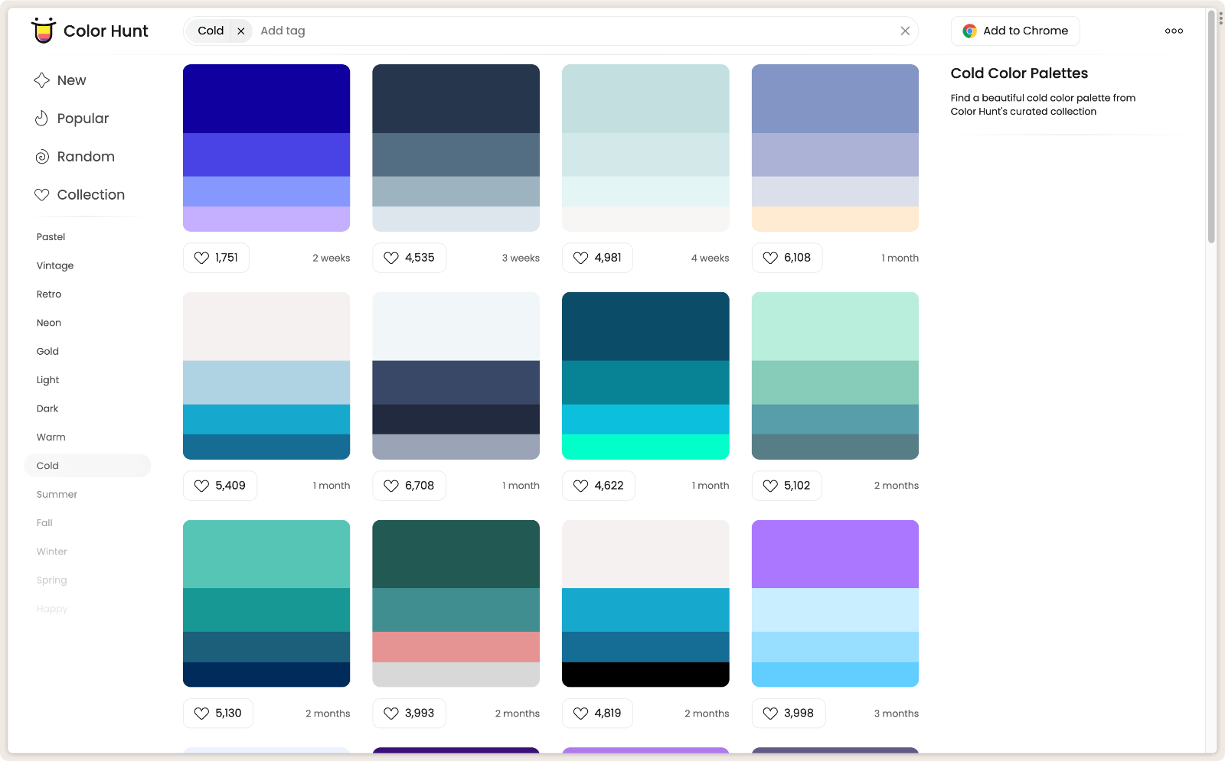
Task: Select the Pastel tag from sidebar
Action: coord(51,236)
